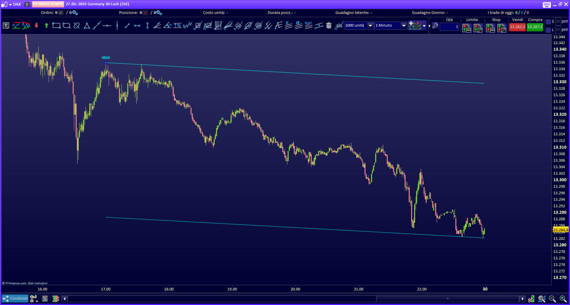Click the Qtà quantity input field
This screenshot has width=570, height=305.
pos(449,27)
